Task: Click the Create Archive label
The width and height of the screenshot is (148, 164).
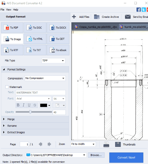Action: 110,17
